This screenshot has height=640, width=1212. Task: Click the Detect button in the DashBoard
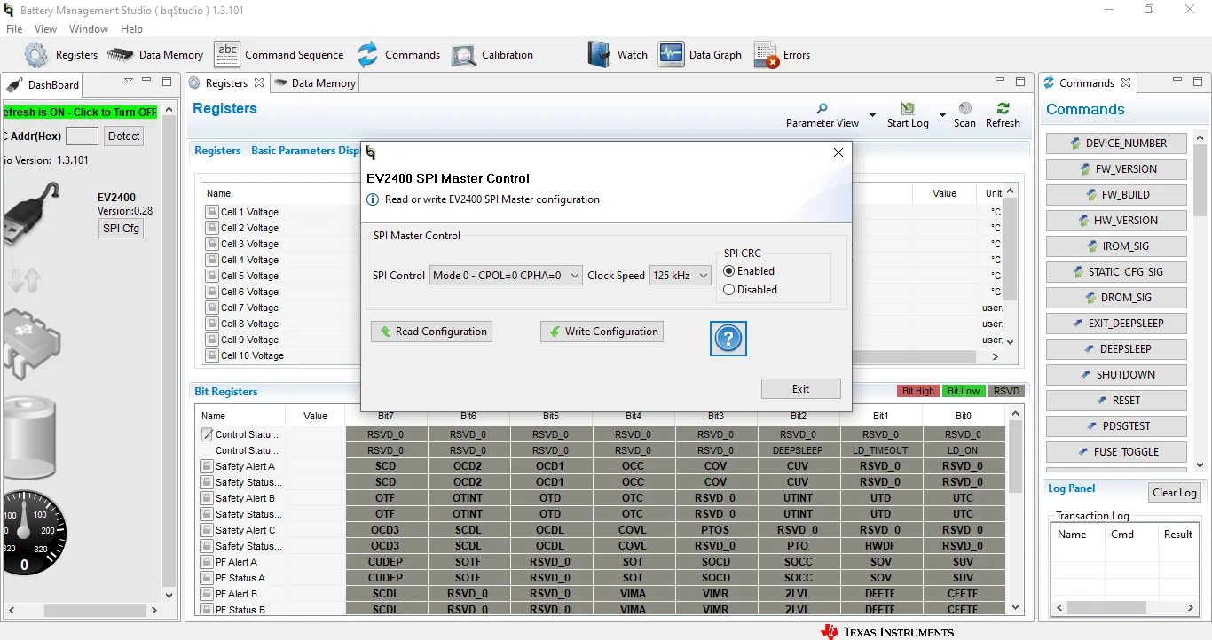(x=123, y=137)
